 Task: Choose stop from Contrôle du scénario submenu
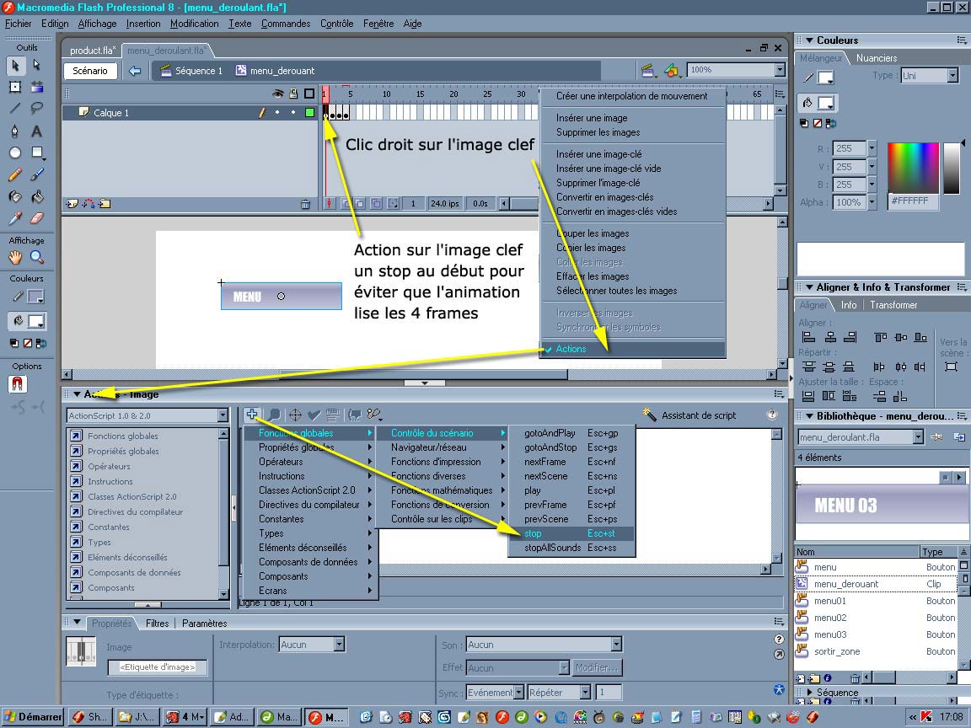[571, 533]
